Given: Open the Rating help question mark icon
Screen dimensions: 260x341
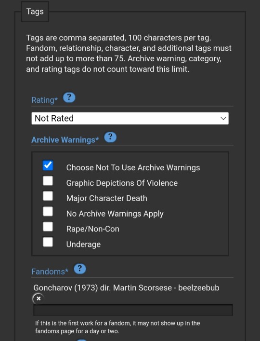Looking at the screenshot, I should [x=69, y=97].
